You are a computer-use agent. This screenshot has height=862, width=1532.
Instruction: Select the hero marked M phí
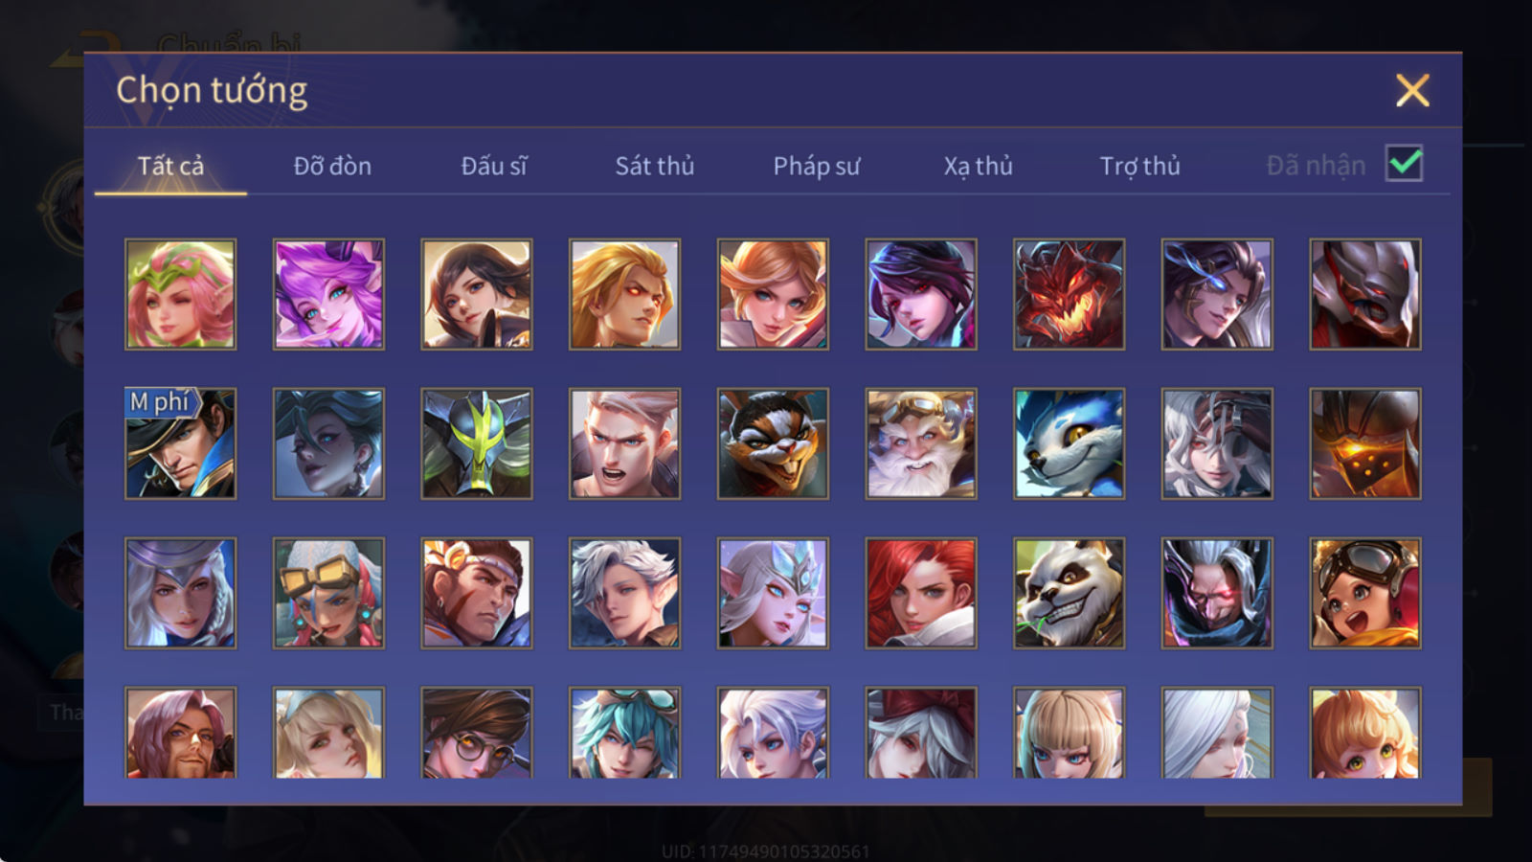point(180,443)
